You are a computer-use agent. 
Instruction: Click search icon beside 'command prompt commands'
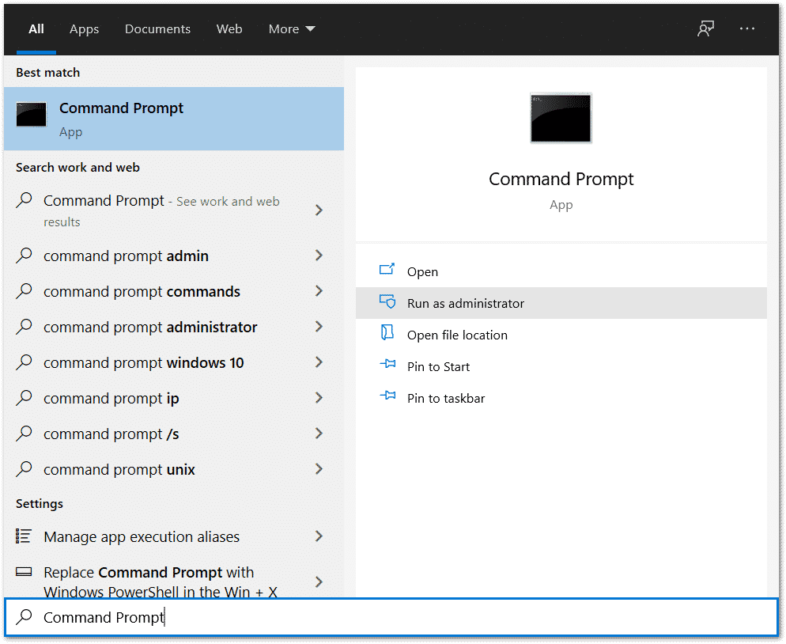click(x=24, y=291)
